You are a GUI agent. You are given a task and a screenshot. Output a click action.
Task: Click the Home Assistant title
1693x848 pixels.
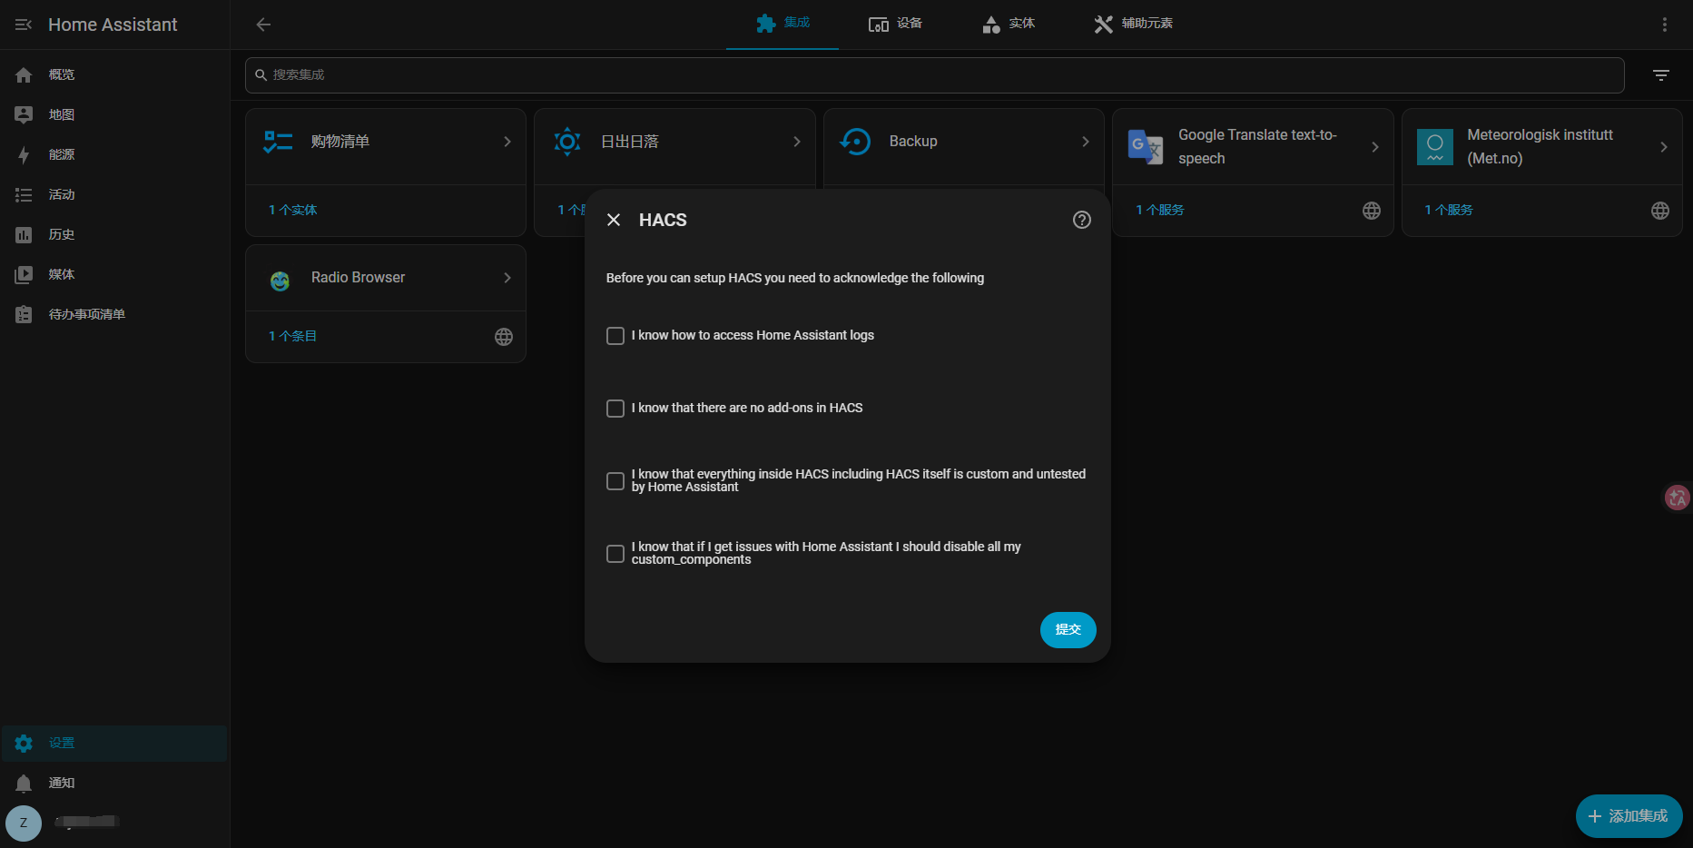[x=113, y=25]
